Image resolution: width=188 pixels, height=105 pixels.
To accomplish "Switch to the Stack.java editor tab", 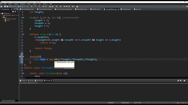I will pyautogui.click(x=137, y=9).
